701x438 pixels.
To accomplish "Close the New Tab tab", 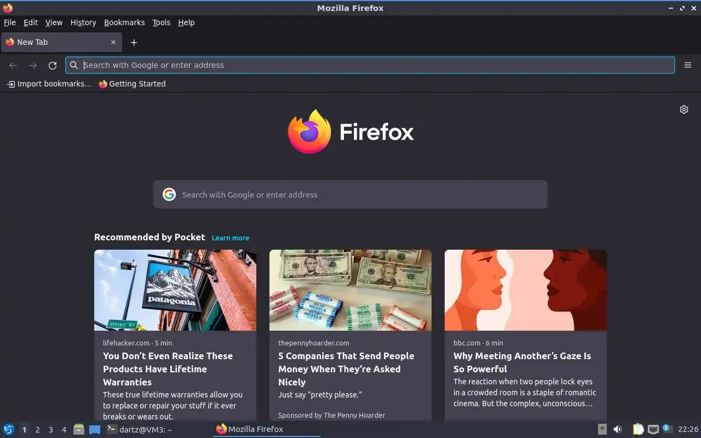I will 113,42.
